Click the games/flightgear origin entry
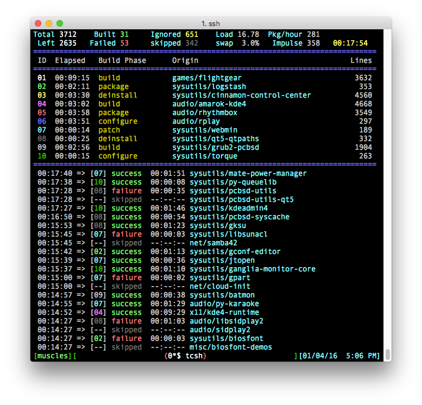Viewport: 422px width, 405px height. point(207,78)
